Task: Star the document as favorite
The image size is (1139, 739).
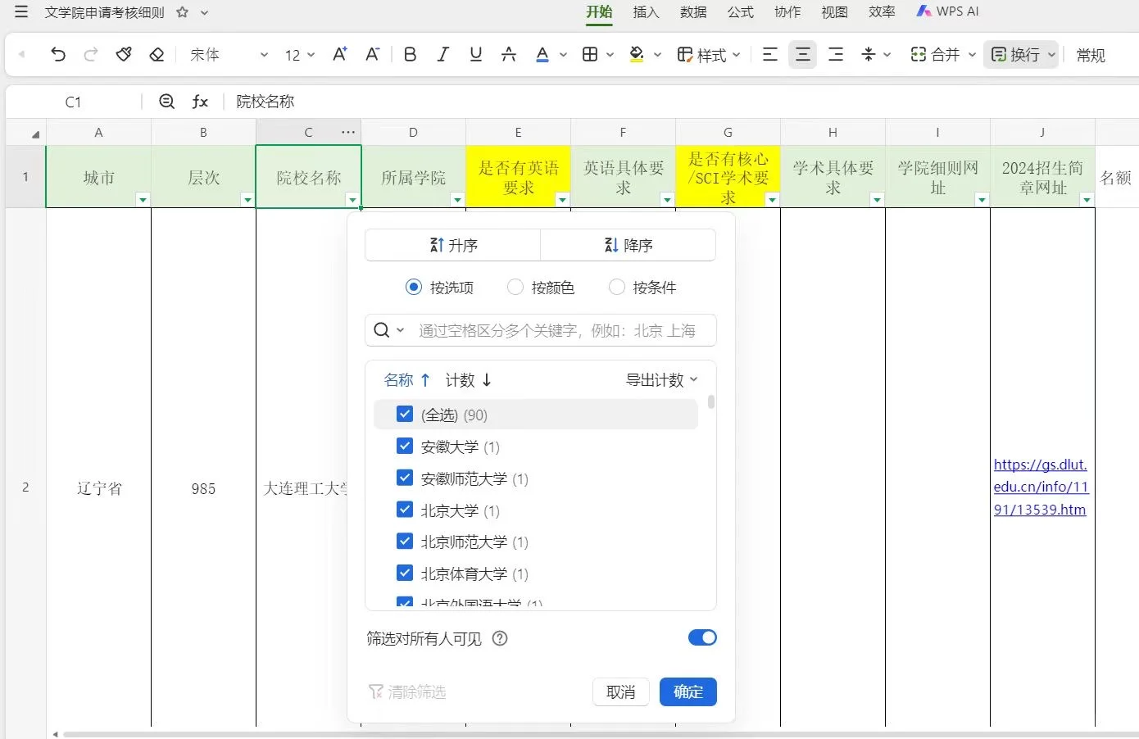Action: pos(182,12)
